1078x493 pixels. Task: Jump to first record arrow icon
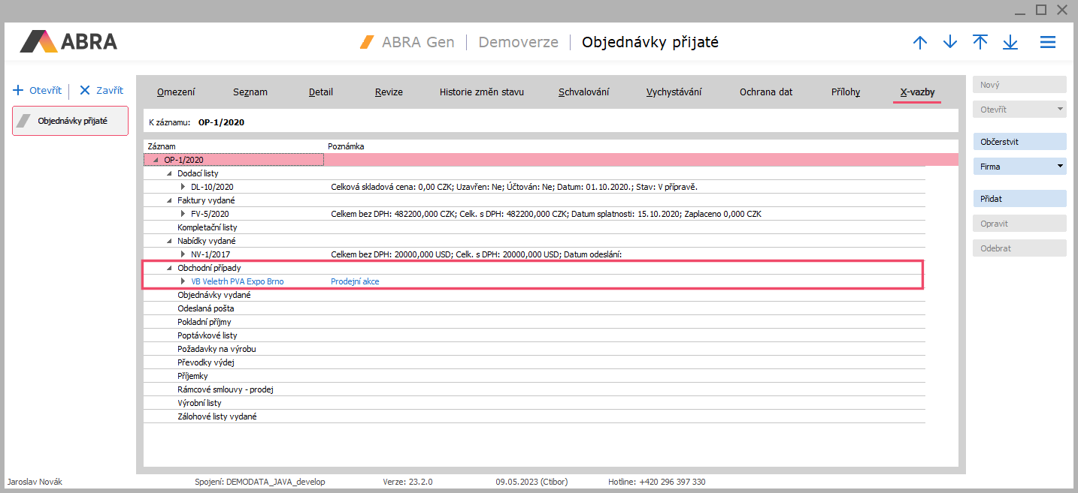980,43
